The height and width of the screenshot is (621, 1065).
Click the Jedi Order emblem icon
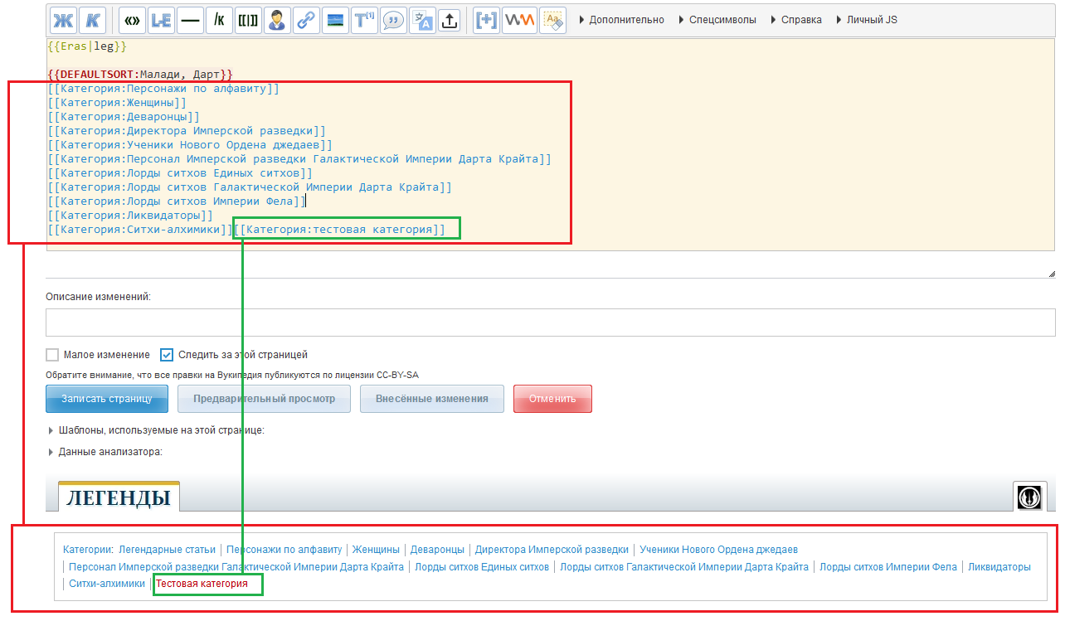coord(1029,497)
